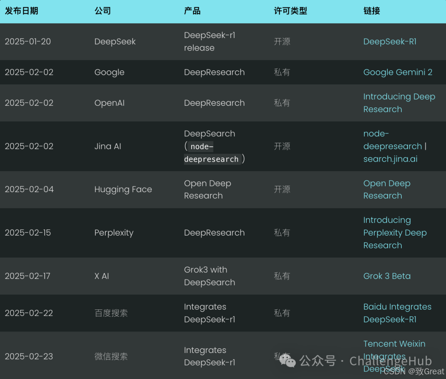Open the Google Gemini 2 link
446x379 pixels.
pos(397,72)
